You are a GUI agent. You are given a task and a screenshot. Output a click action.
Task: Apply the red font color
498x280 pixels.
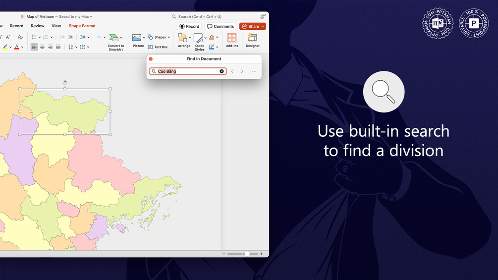(17, 47)
